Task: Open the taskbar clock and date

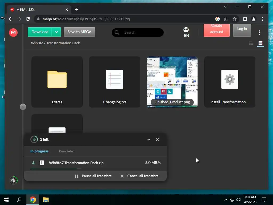Action: pos(250,200)
